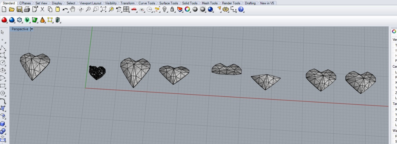The height and width of the screenshot is (144, 397).
Task: Click the yellow square control-points icon
Action: pos(50,20)
